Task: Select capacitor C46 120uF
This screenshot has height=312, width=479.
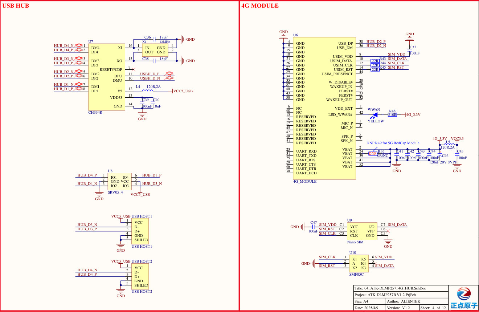Action: 440,154
